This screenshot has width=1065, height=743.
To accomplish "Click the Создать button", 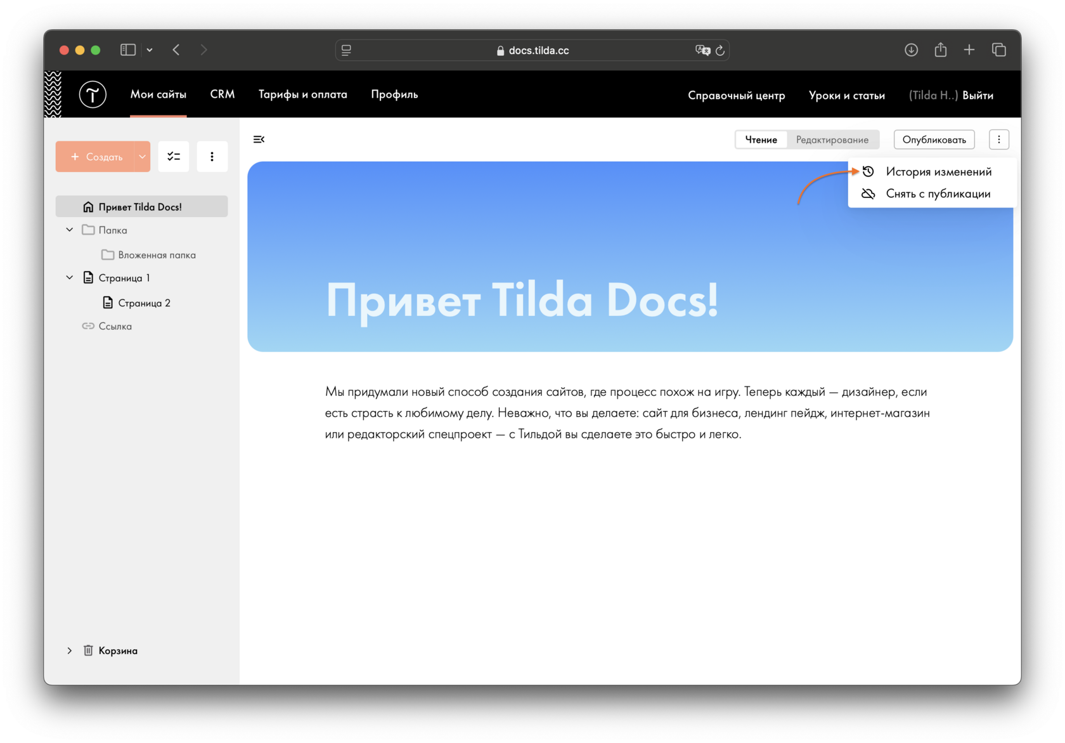I will 95,156.
